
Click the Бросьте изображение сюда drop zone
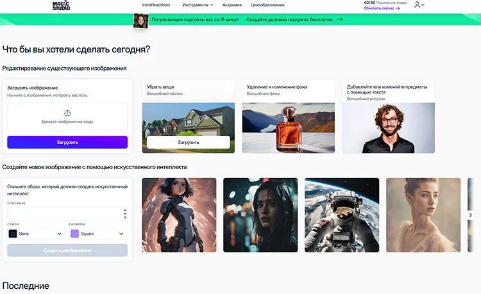point(67,117)
